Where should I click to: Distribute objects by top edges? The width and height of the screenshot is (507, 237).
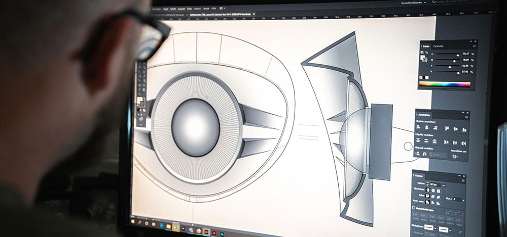[x=418, y=140]
